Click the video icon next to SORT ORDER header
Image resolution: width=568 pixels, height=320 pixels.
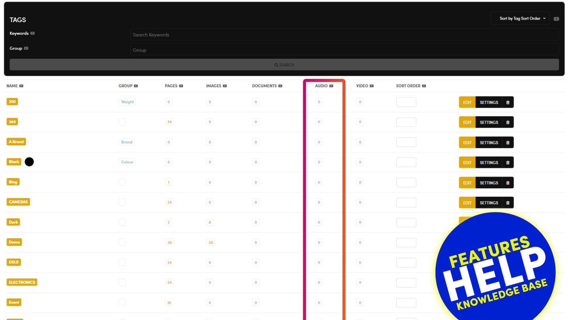(424, 86)
